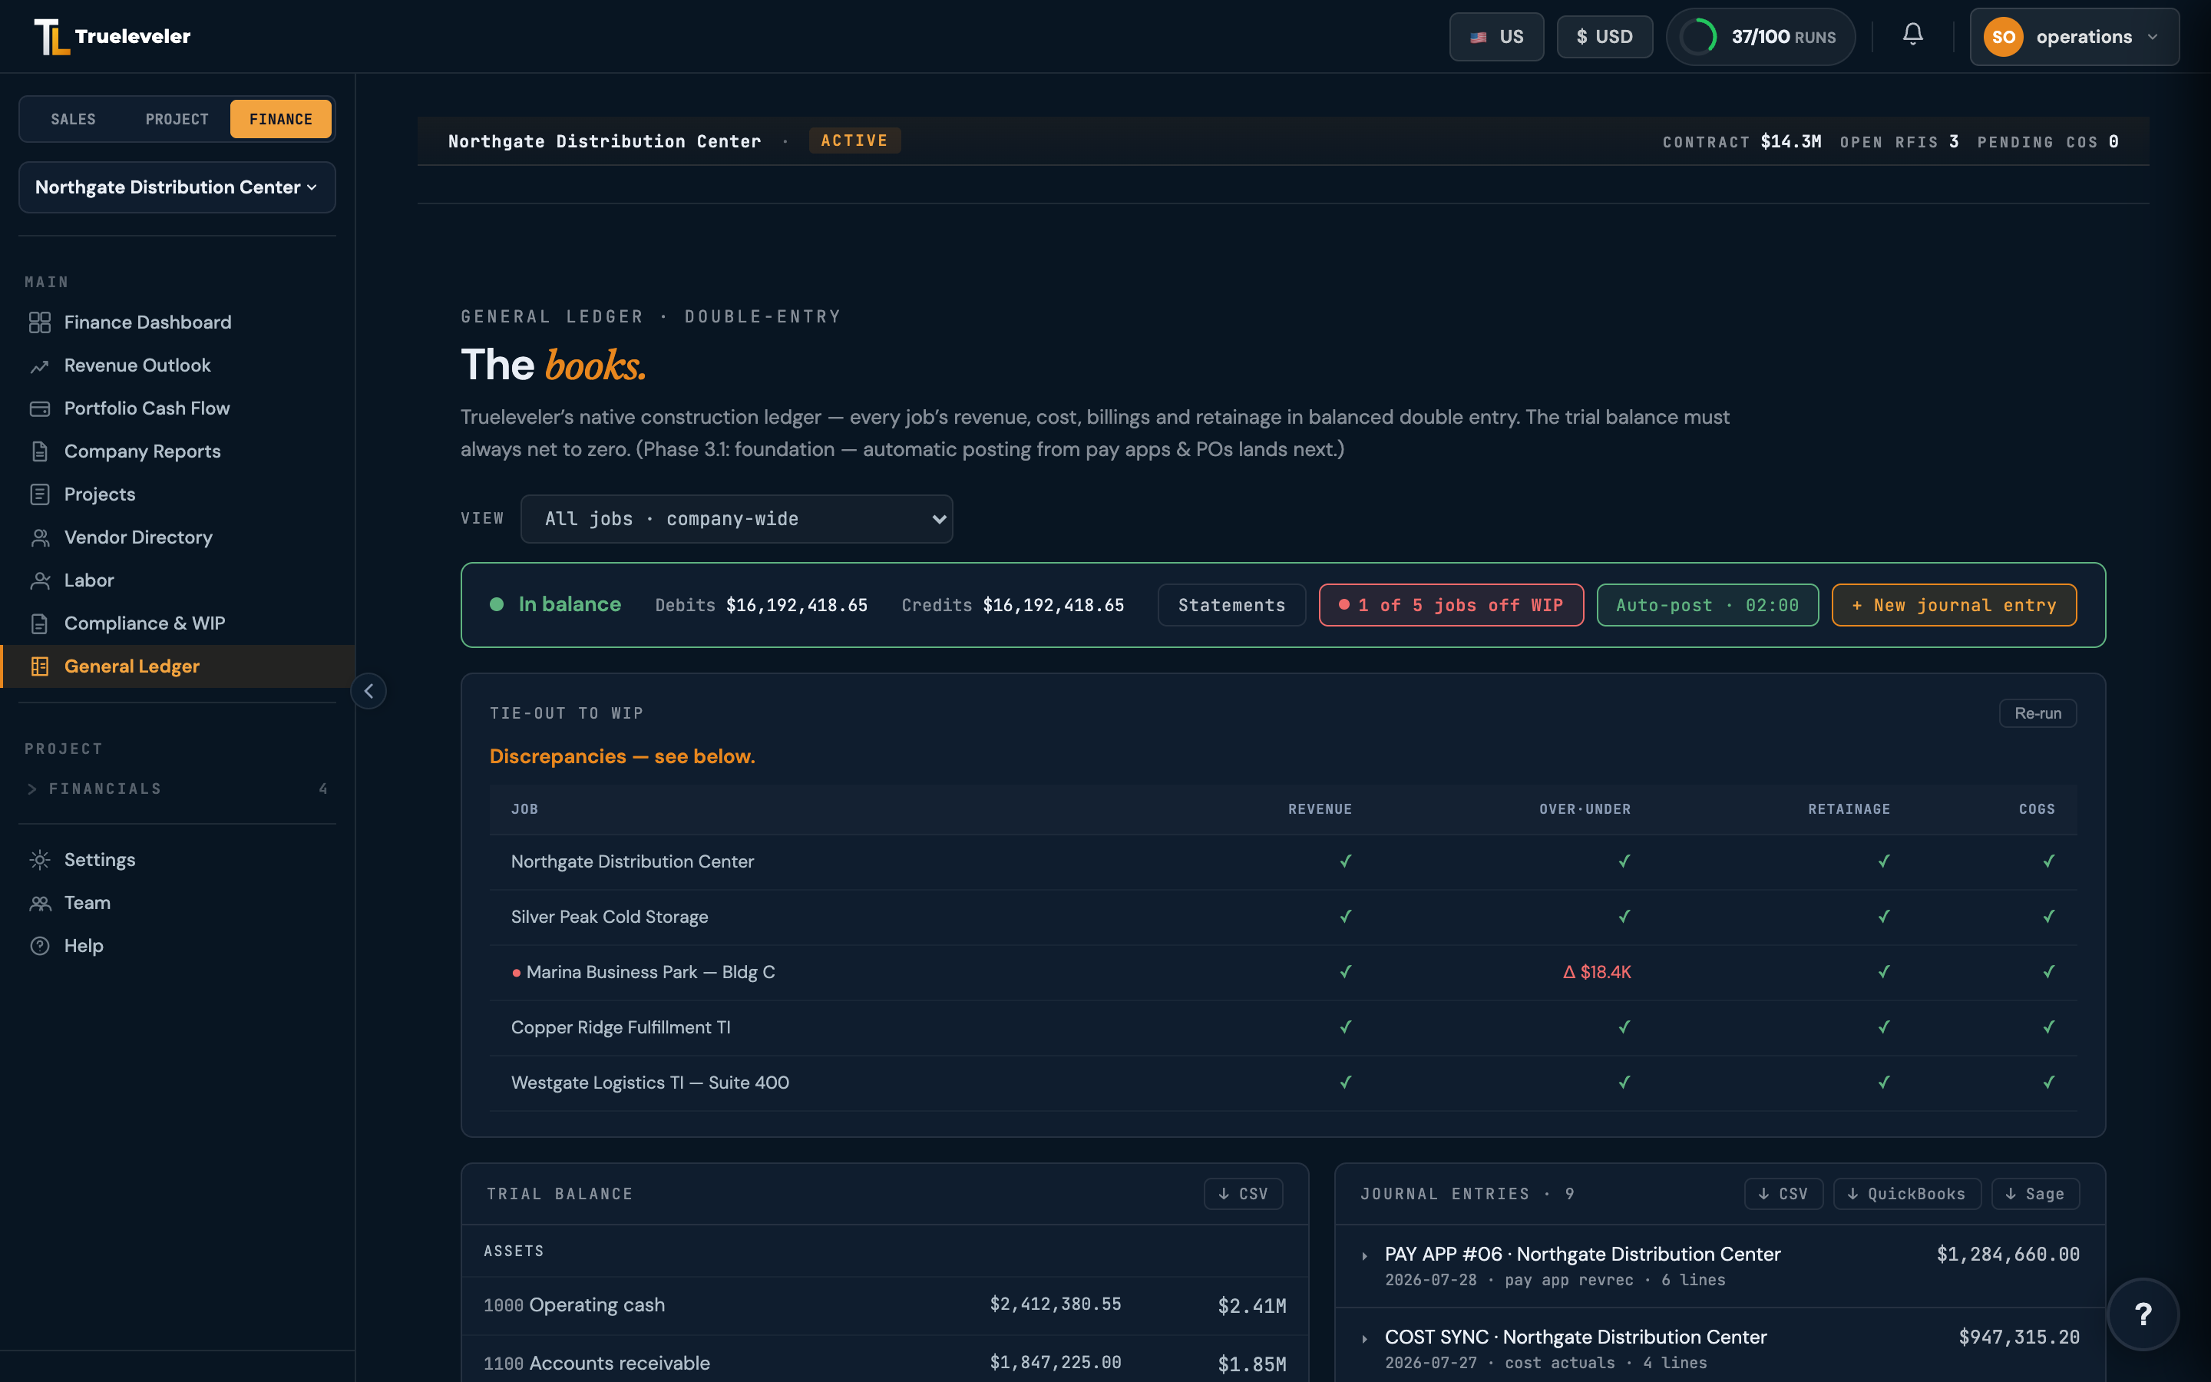Viewport: 2211px width, 1382px height.
Task: Click the Trueleveler logo
Action: (111, 37)
